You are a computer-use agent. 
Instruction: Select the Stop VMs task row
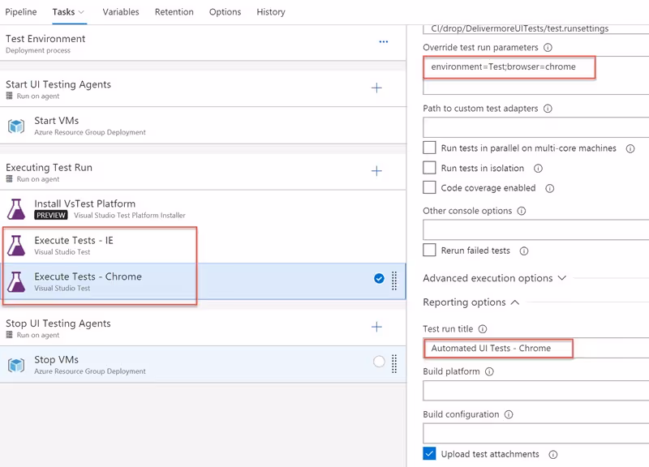[x=203, y=365]
